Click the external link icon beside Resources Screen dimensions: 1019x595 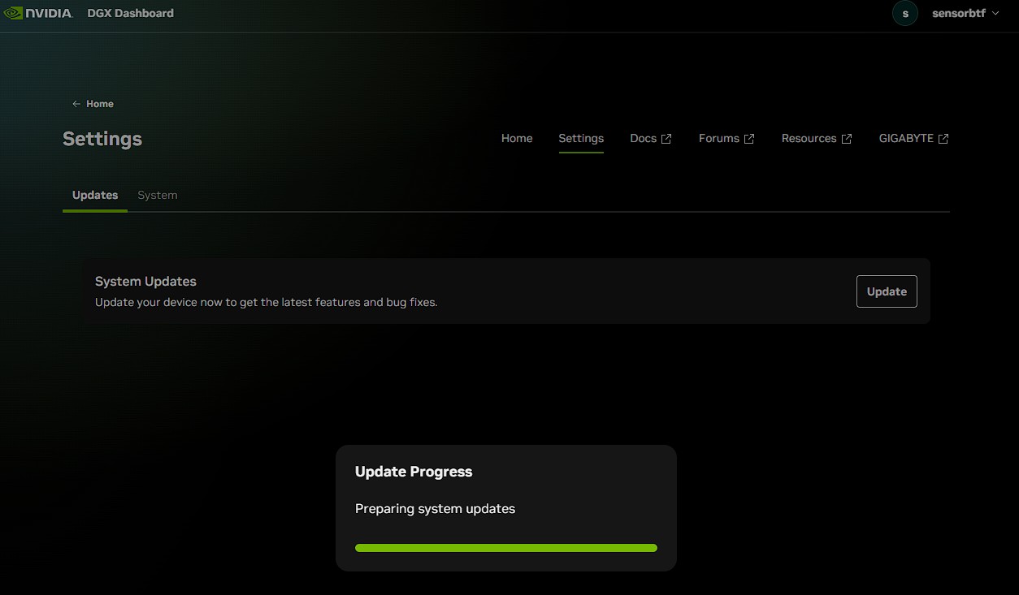(846, 139)
